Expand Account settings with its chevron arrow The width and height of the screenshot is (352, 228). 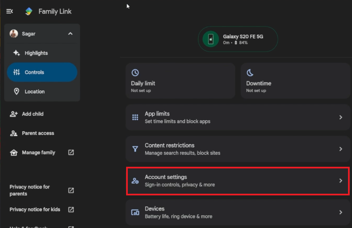pyautogui.click(x=341, y=180)
